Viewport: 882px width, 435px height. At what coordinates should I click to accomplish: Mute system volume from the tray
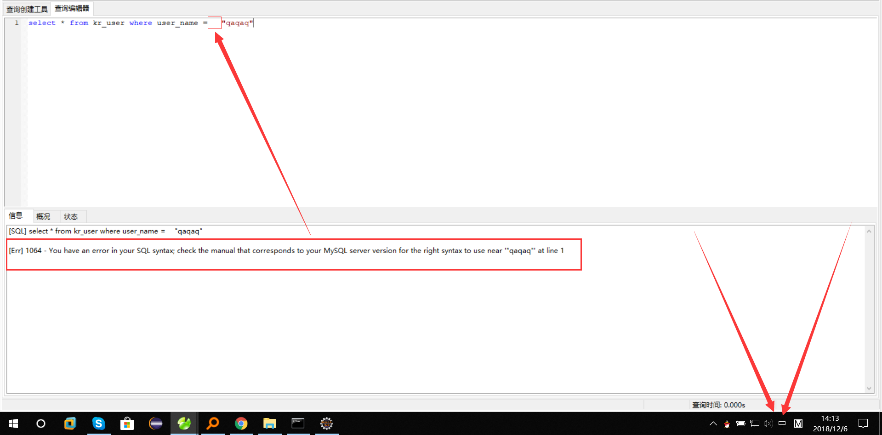[x=768, y=424]
